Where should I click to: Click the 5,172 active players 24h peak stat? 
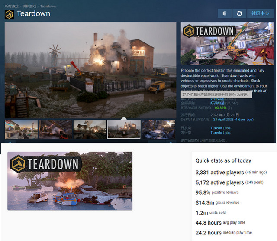[229, 182]
